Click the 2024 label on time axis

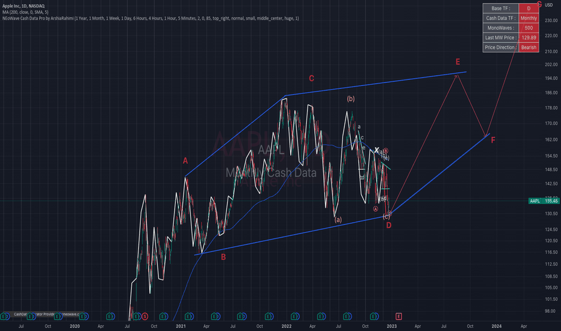[496, 326]
